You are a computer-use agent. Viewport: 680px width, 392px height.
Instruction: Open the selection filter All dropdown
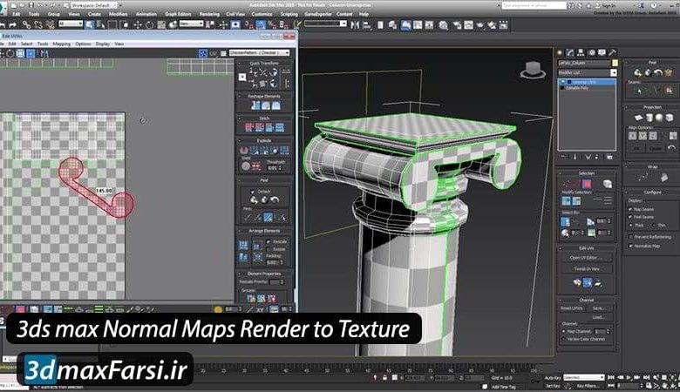(71, 24)
